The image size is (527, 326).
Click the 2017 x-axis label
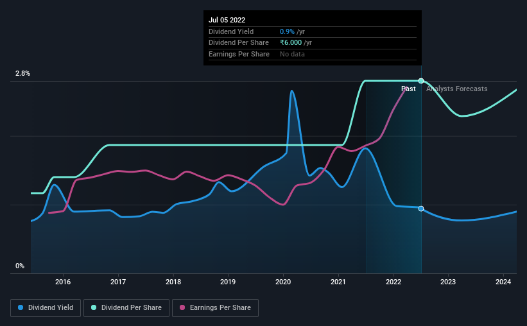[x=118, y=282]
